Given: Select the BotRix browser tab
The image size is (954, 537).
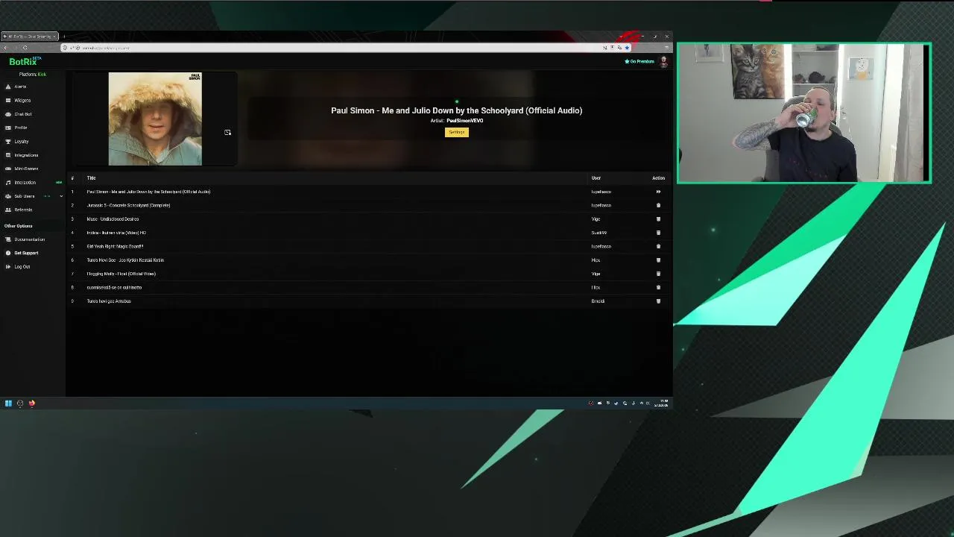Looking at the screenshot, I should [x=30, y=37].
